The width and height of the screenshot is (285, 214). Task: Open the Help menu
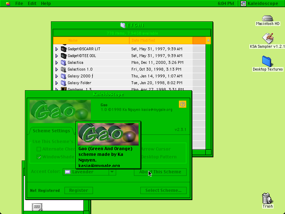pos(46,4)
